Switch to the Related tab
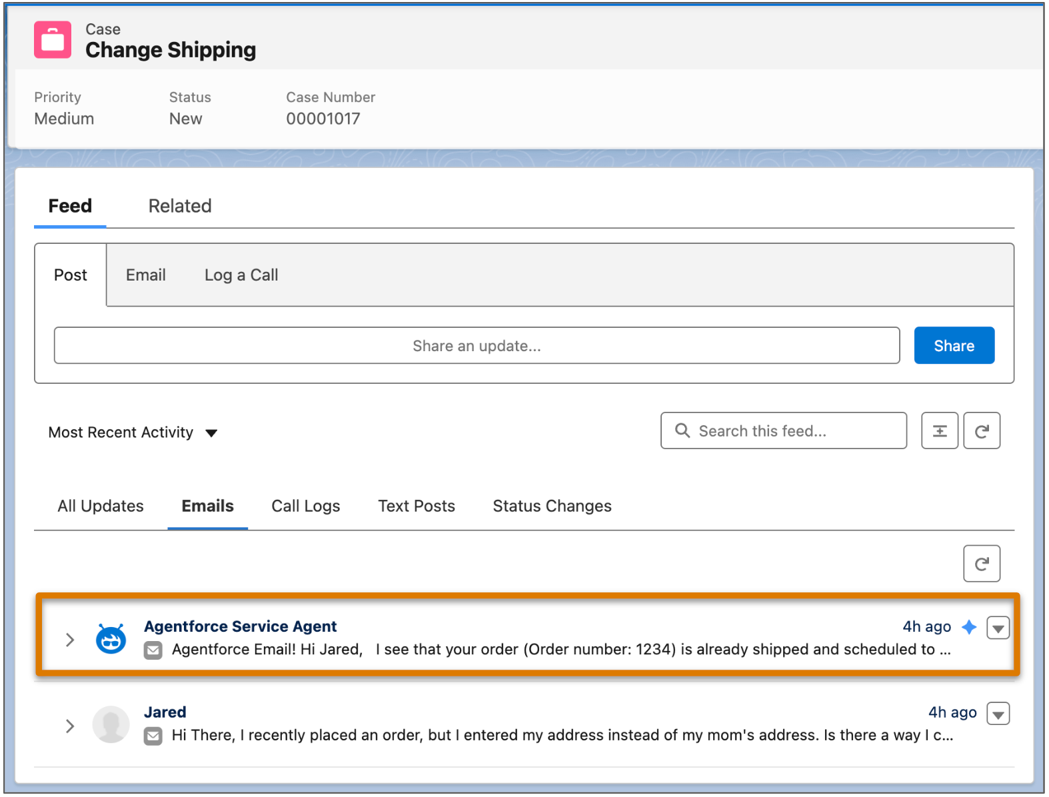Screen dimensions: 1049x797 (180, 206)
